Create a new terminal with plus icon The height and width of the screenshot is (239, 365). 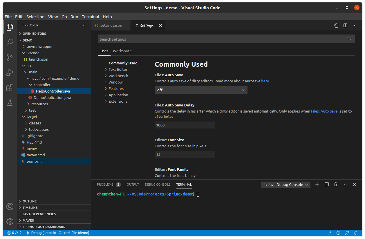point(317,184)
